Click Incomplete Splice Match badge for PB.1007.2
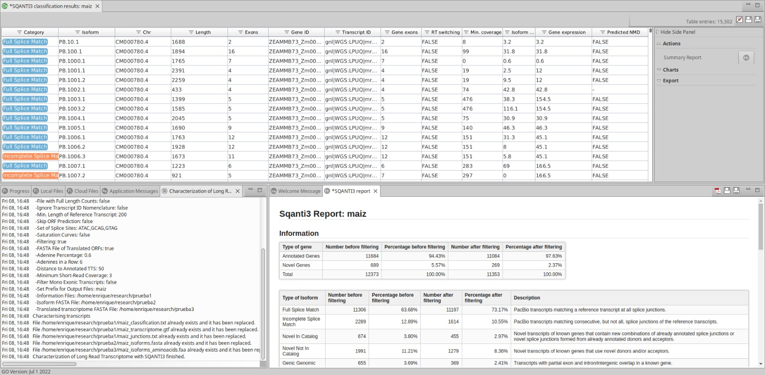 click(x=30, y=175)
